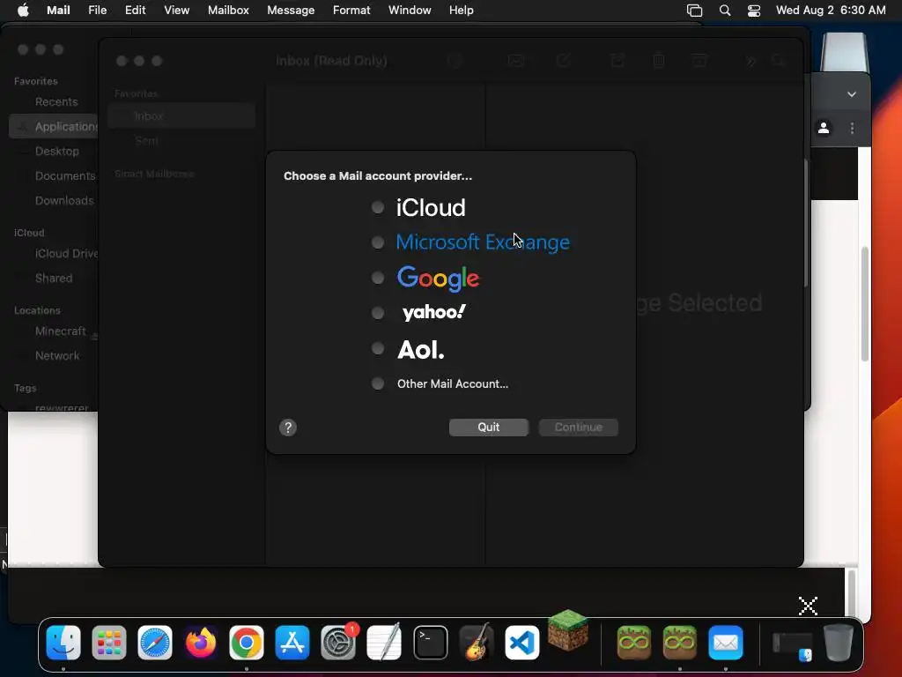Screen dimensions: 902x677
Task: Open the View menu
Action: coord(176,11)
